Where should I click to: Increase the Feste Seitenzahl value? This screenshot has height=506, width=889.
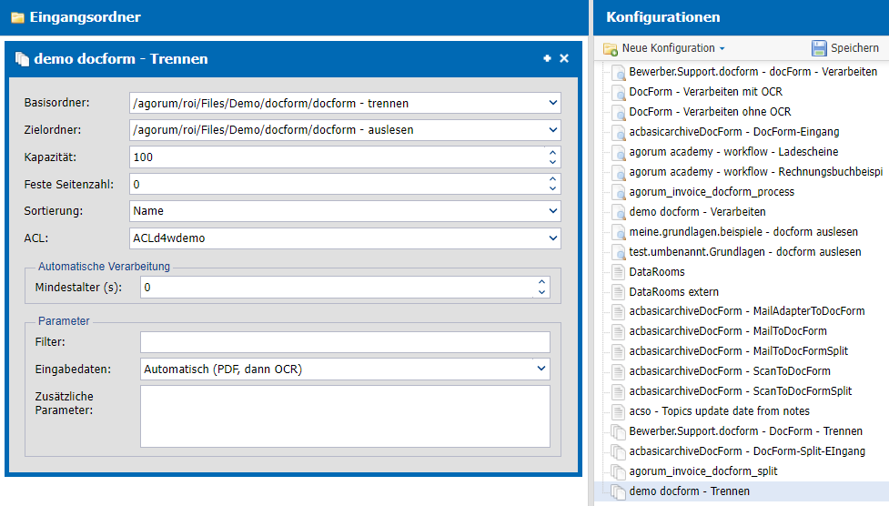point(553,179)
